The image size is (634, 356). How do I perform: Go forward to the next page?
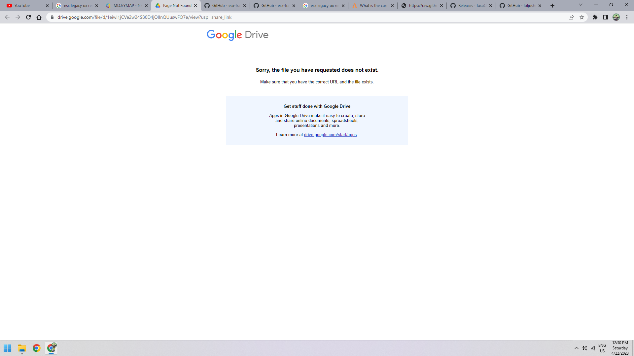(18, 17)
